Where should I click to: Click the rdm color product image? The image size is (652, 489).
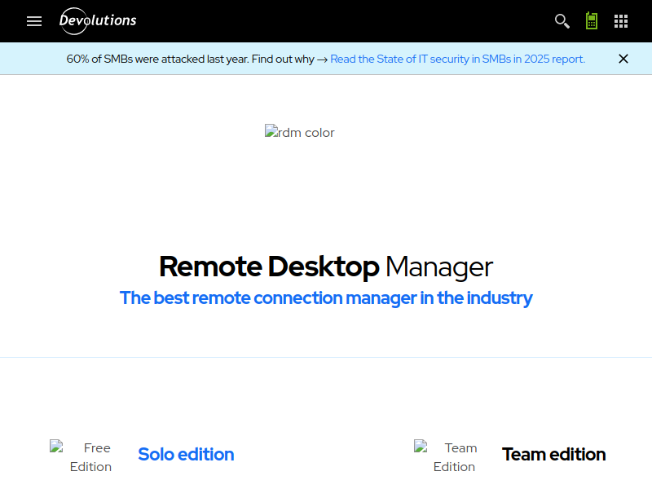click(x=300, y=132)
